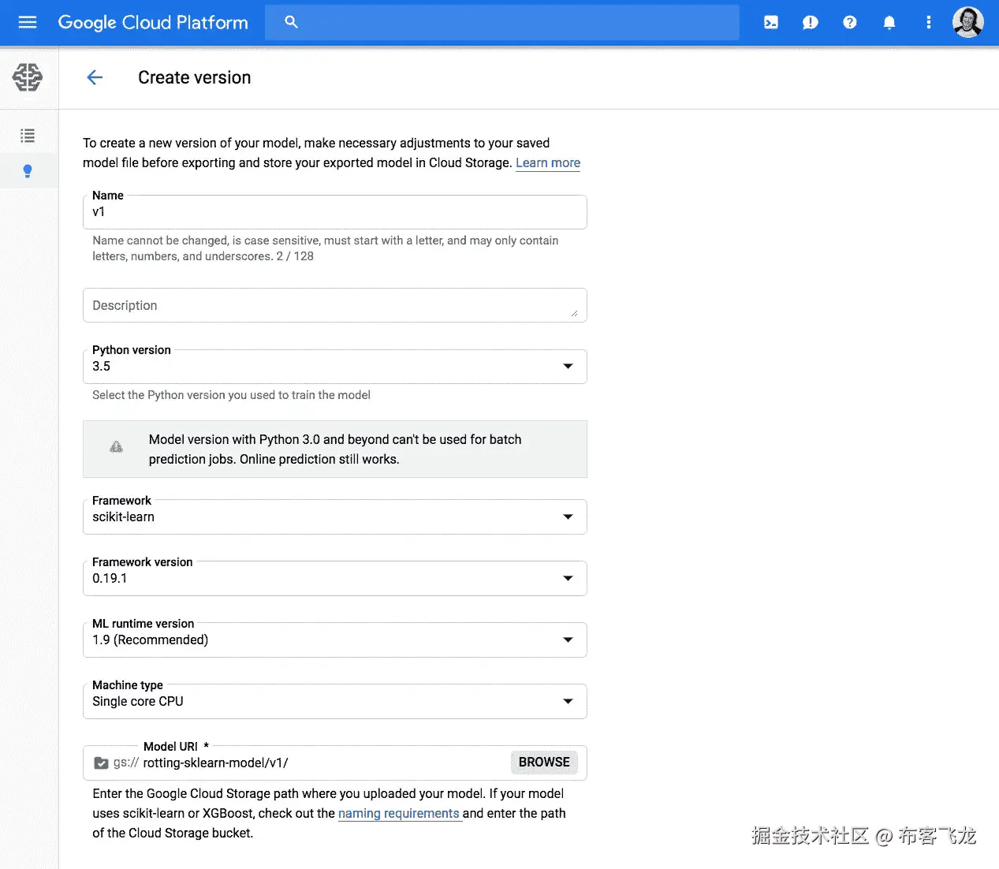This screenshot has height=869, width=999.
Task: Click the search magnifier icon
Action: tap(291, 22)
